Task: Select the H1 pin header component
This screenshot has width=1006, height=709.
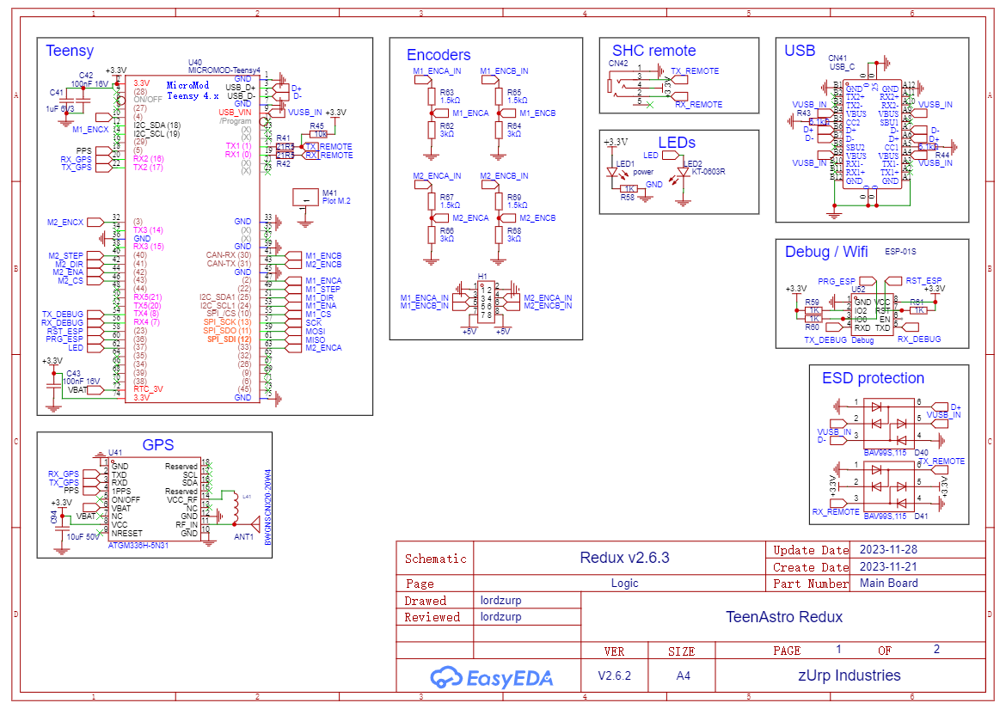Action: pyautogui.click(x=486, y=302)
